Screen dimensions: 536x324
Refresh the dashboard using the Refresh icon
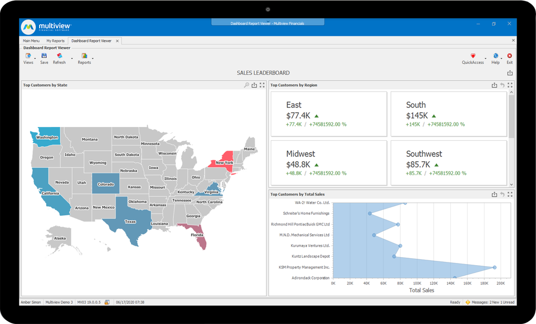coord(59,56)
